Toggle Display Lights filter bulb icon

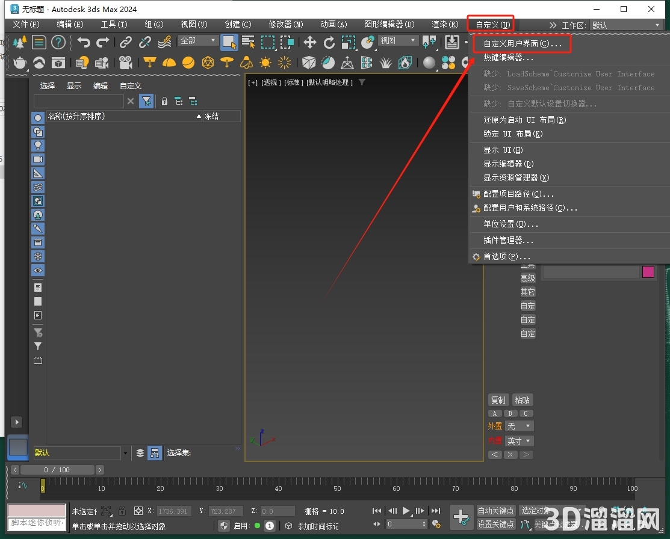coord(38,145)
